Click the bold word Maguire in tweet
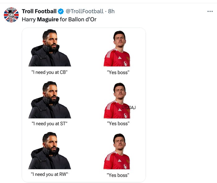 (x=48, y=19)
